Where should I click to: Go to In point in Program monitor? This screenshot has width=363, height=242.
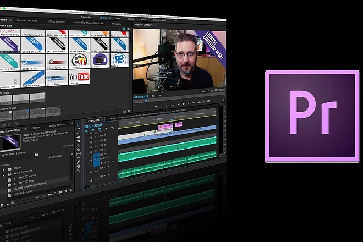173,105
